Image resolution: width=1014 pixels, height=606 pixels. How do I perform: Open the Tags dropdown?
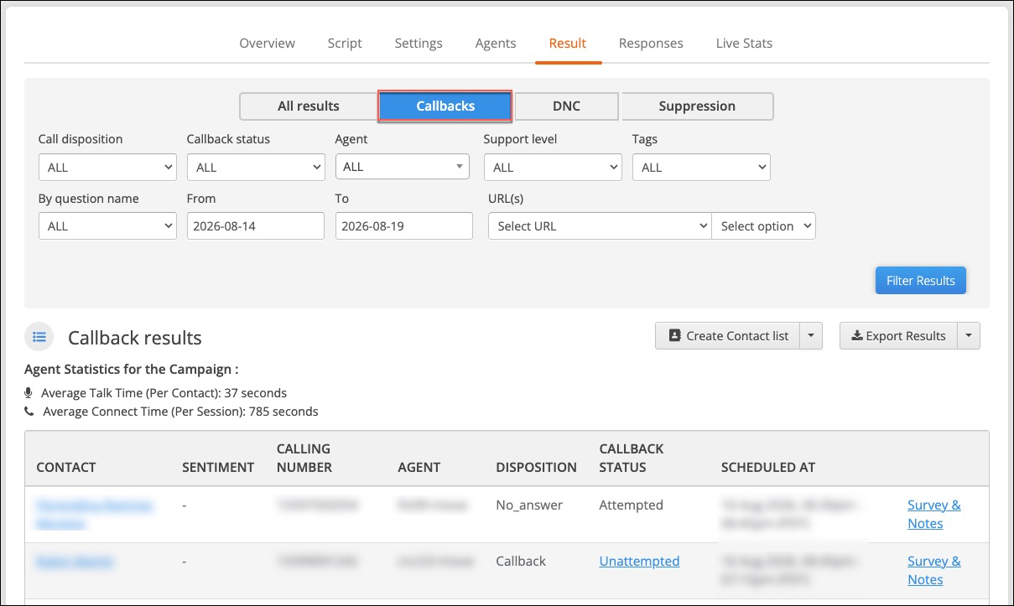click(x=701, y=168)
